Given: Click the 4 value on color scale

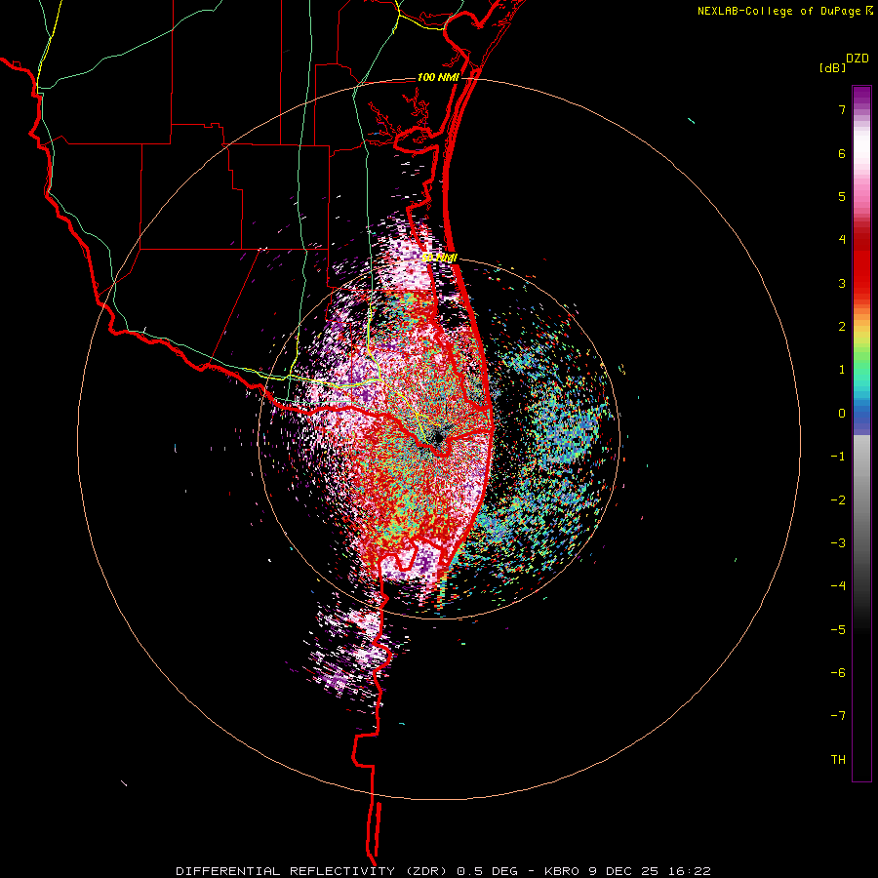Looking at the screenshot, I should click(x=842, y=240).
